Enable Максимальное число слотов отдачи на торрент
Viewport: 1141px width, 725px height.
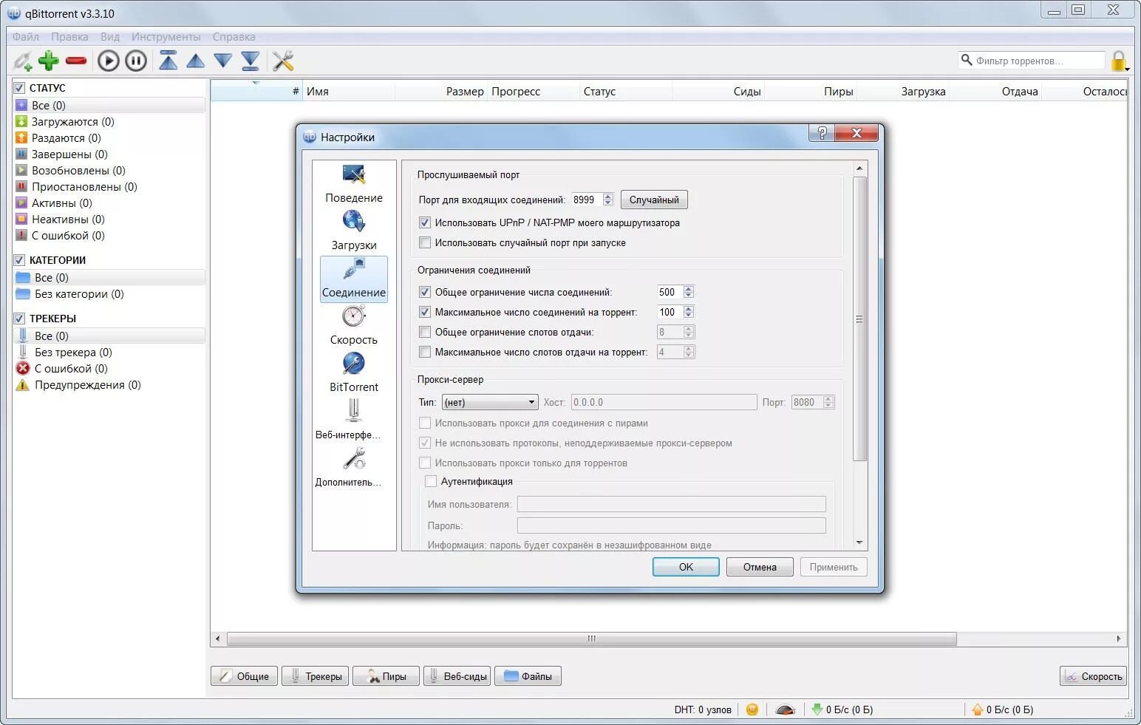pyautogui.click(x=425, y=352)
